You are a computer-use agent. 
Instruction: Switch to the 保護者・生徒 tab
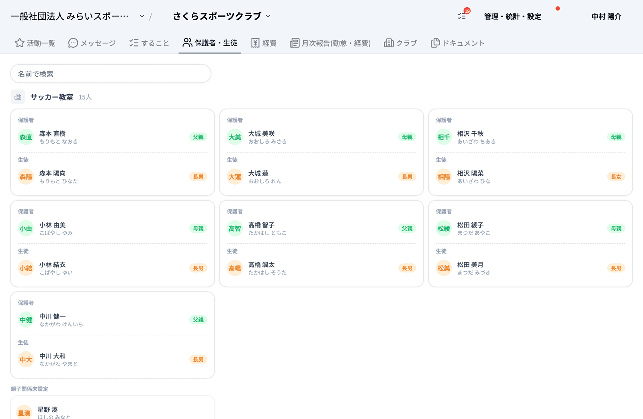tap(210, 43)
